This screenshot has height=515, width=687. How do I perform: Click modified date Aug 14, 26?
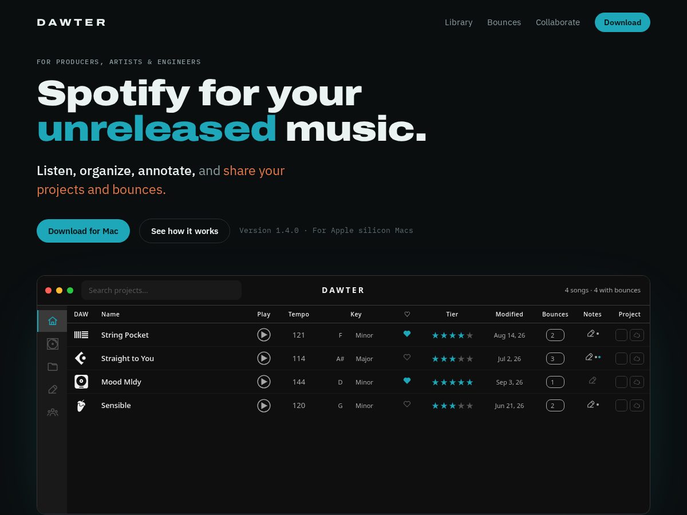click(510, 335)
